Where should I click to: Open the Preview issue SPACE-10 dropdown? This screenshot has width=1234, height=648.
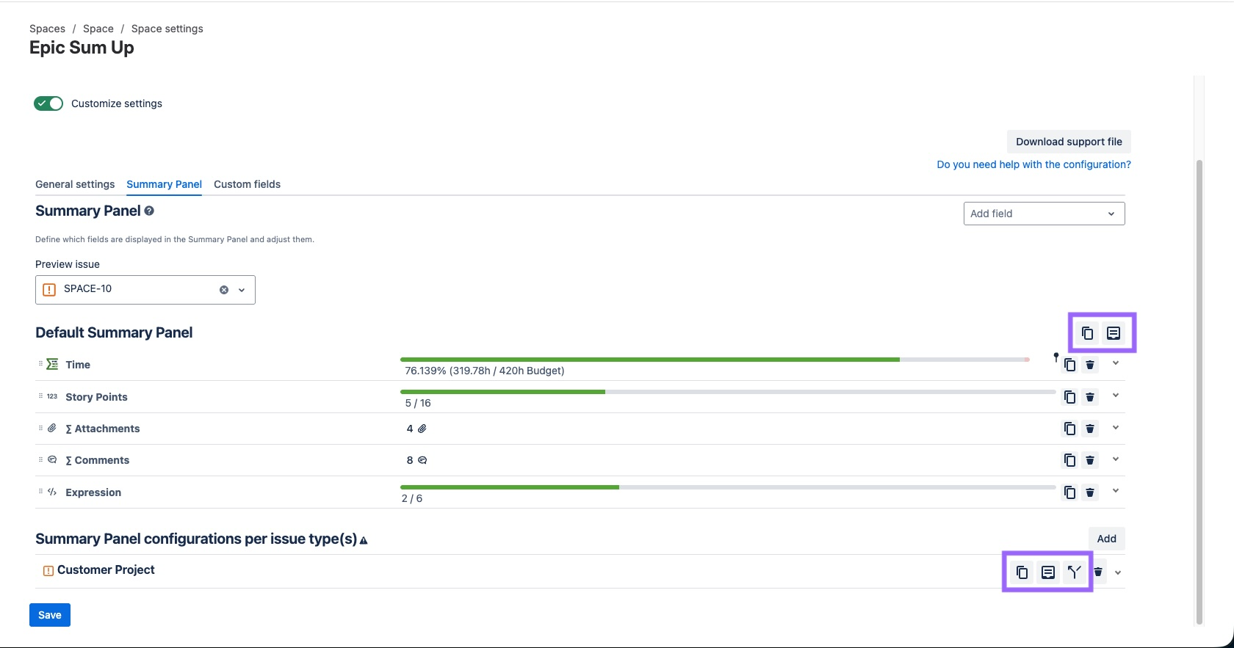coord(242,290)
